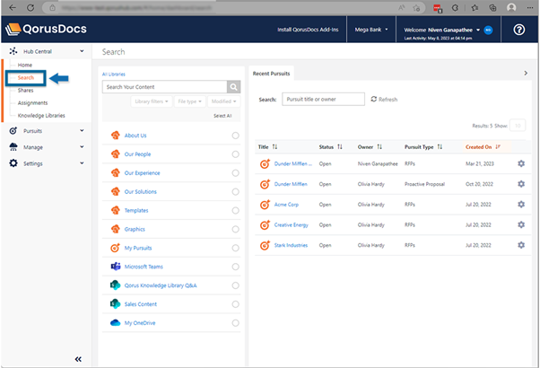The height and width of the screenshot is (368, 540).
Task: Sort by the Pursuit Type column
Action: pos(423,147)
